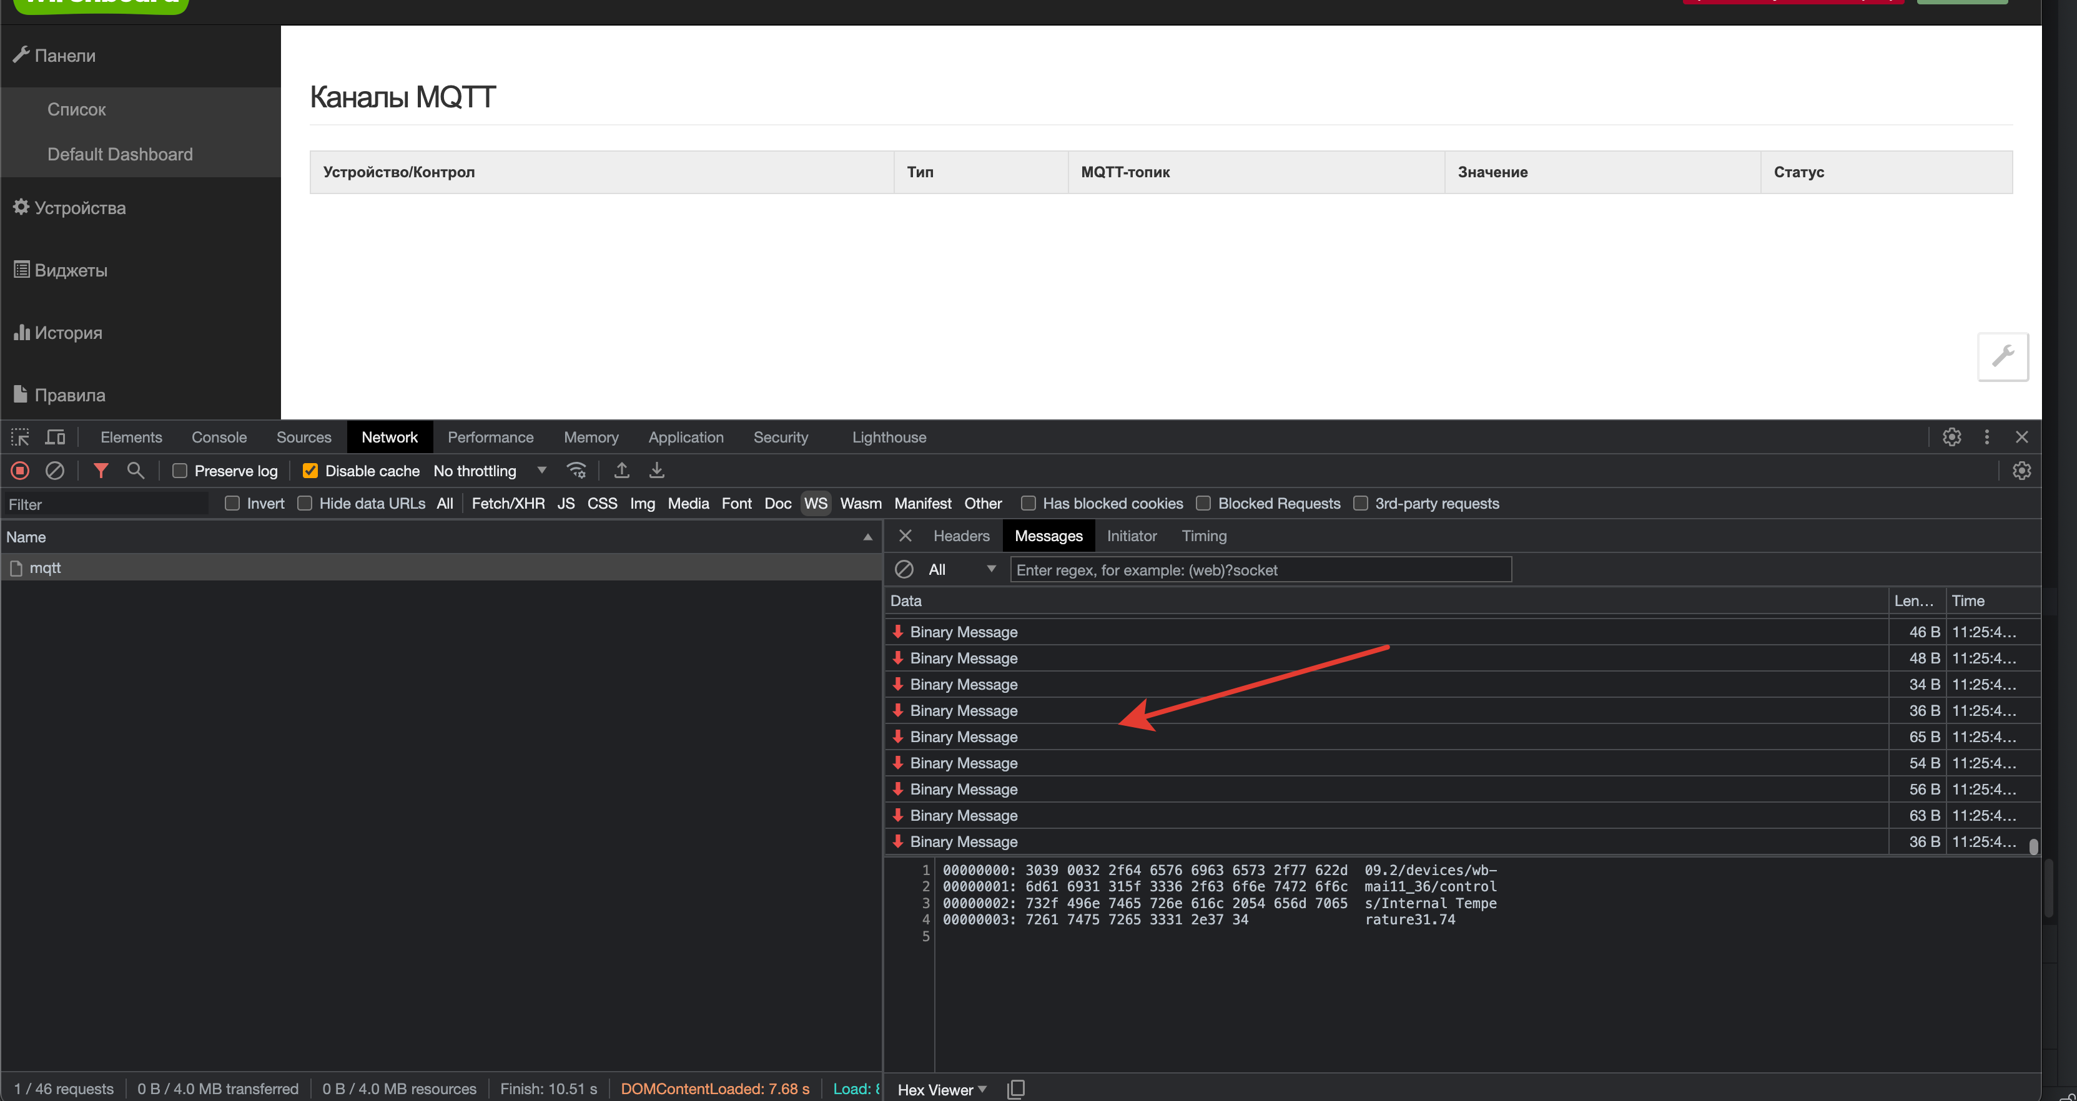Screen dimensions: 2077x1101
Task: Select the 54 B Binary Message row
Action: pos(1463,763)
